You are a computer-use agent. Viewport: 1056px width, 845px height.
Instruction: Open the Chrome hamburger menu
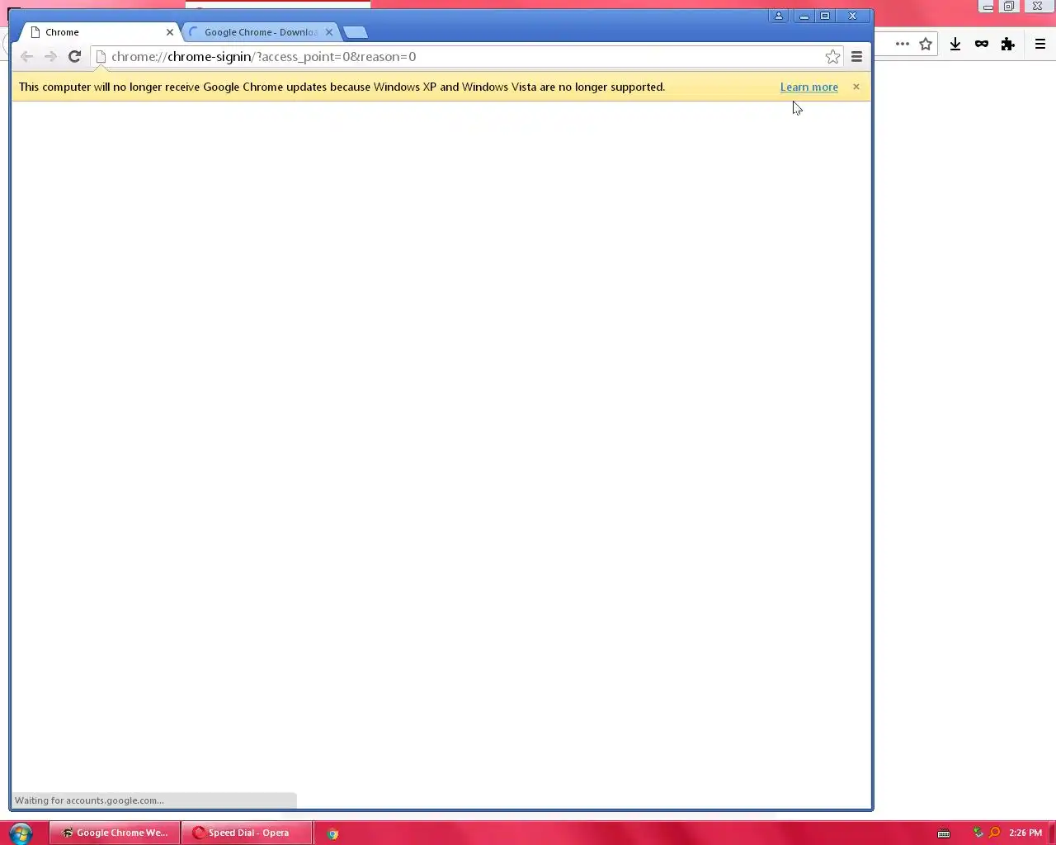(x=856, y=56)
